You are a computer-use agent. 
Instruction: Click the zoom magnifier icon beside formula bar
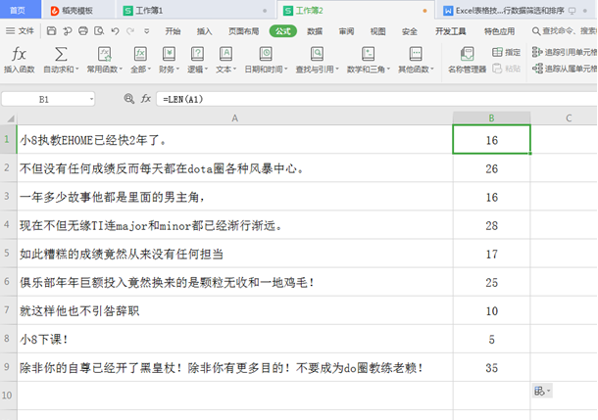[x=128, y=99]
